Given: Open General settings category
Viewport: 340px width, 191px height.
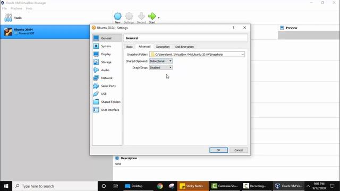Looking at the screenshot, I should 107,38.
